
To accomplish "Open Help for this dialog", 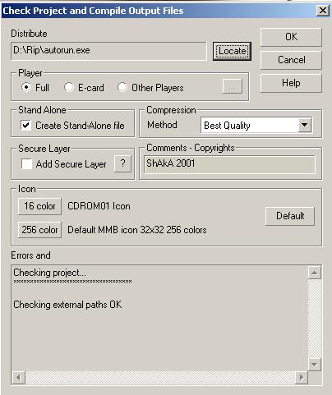I will coord(291,83).
